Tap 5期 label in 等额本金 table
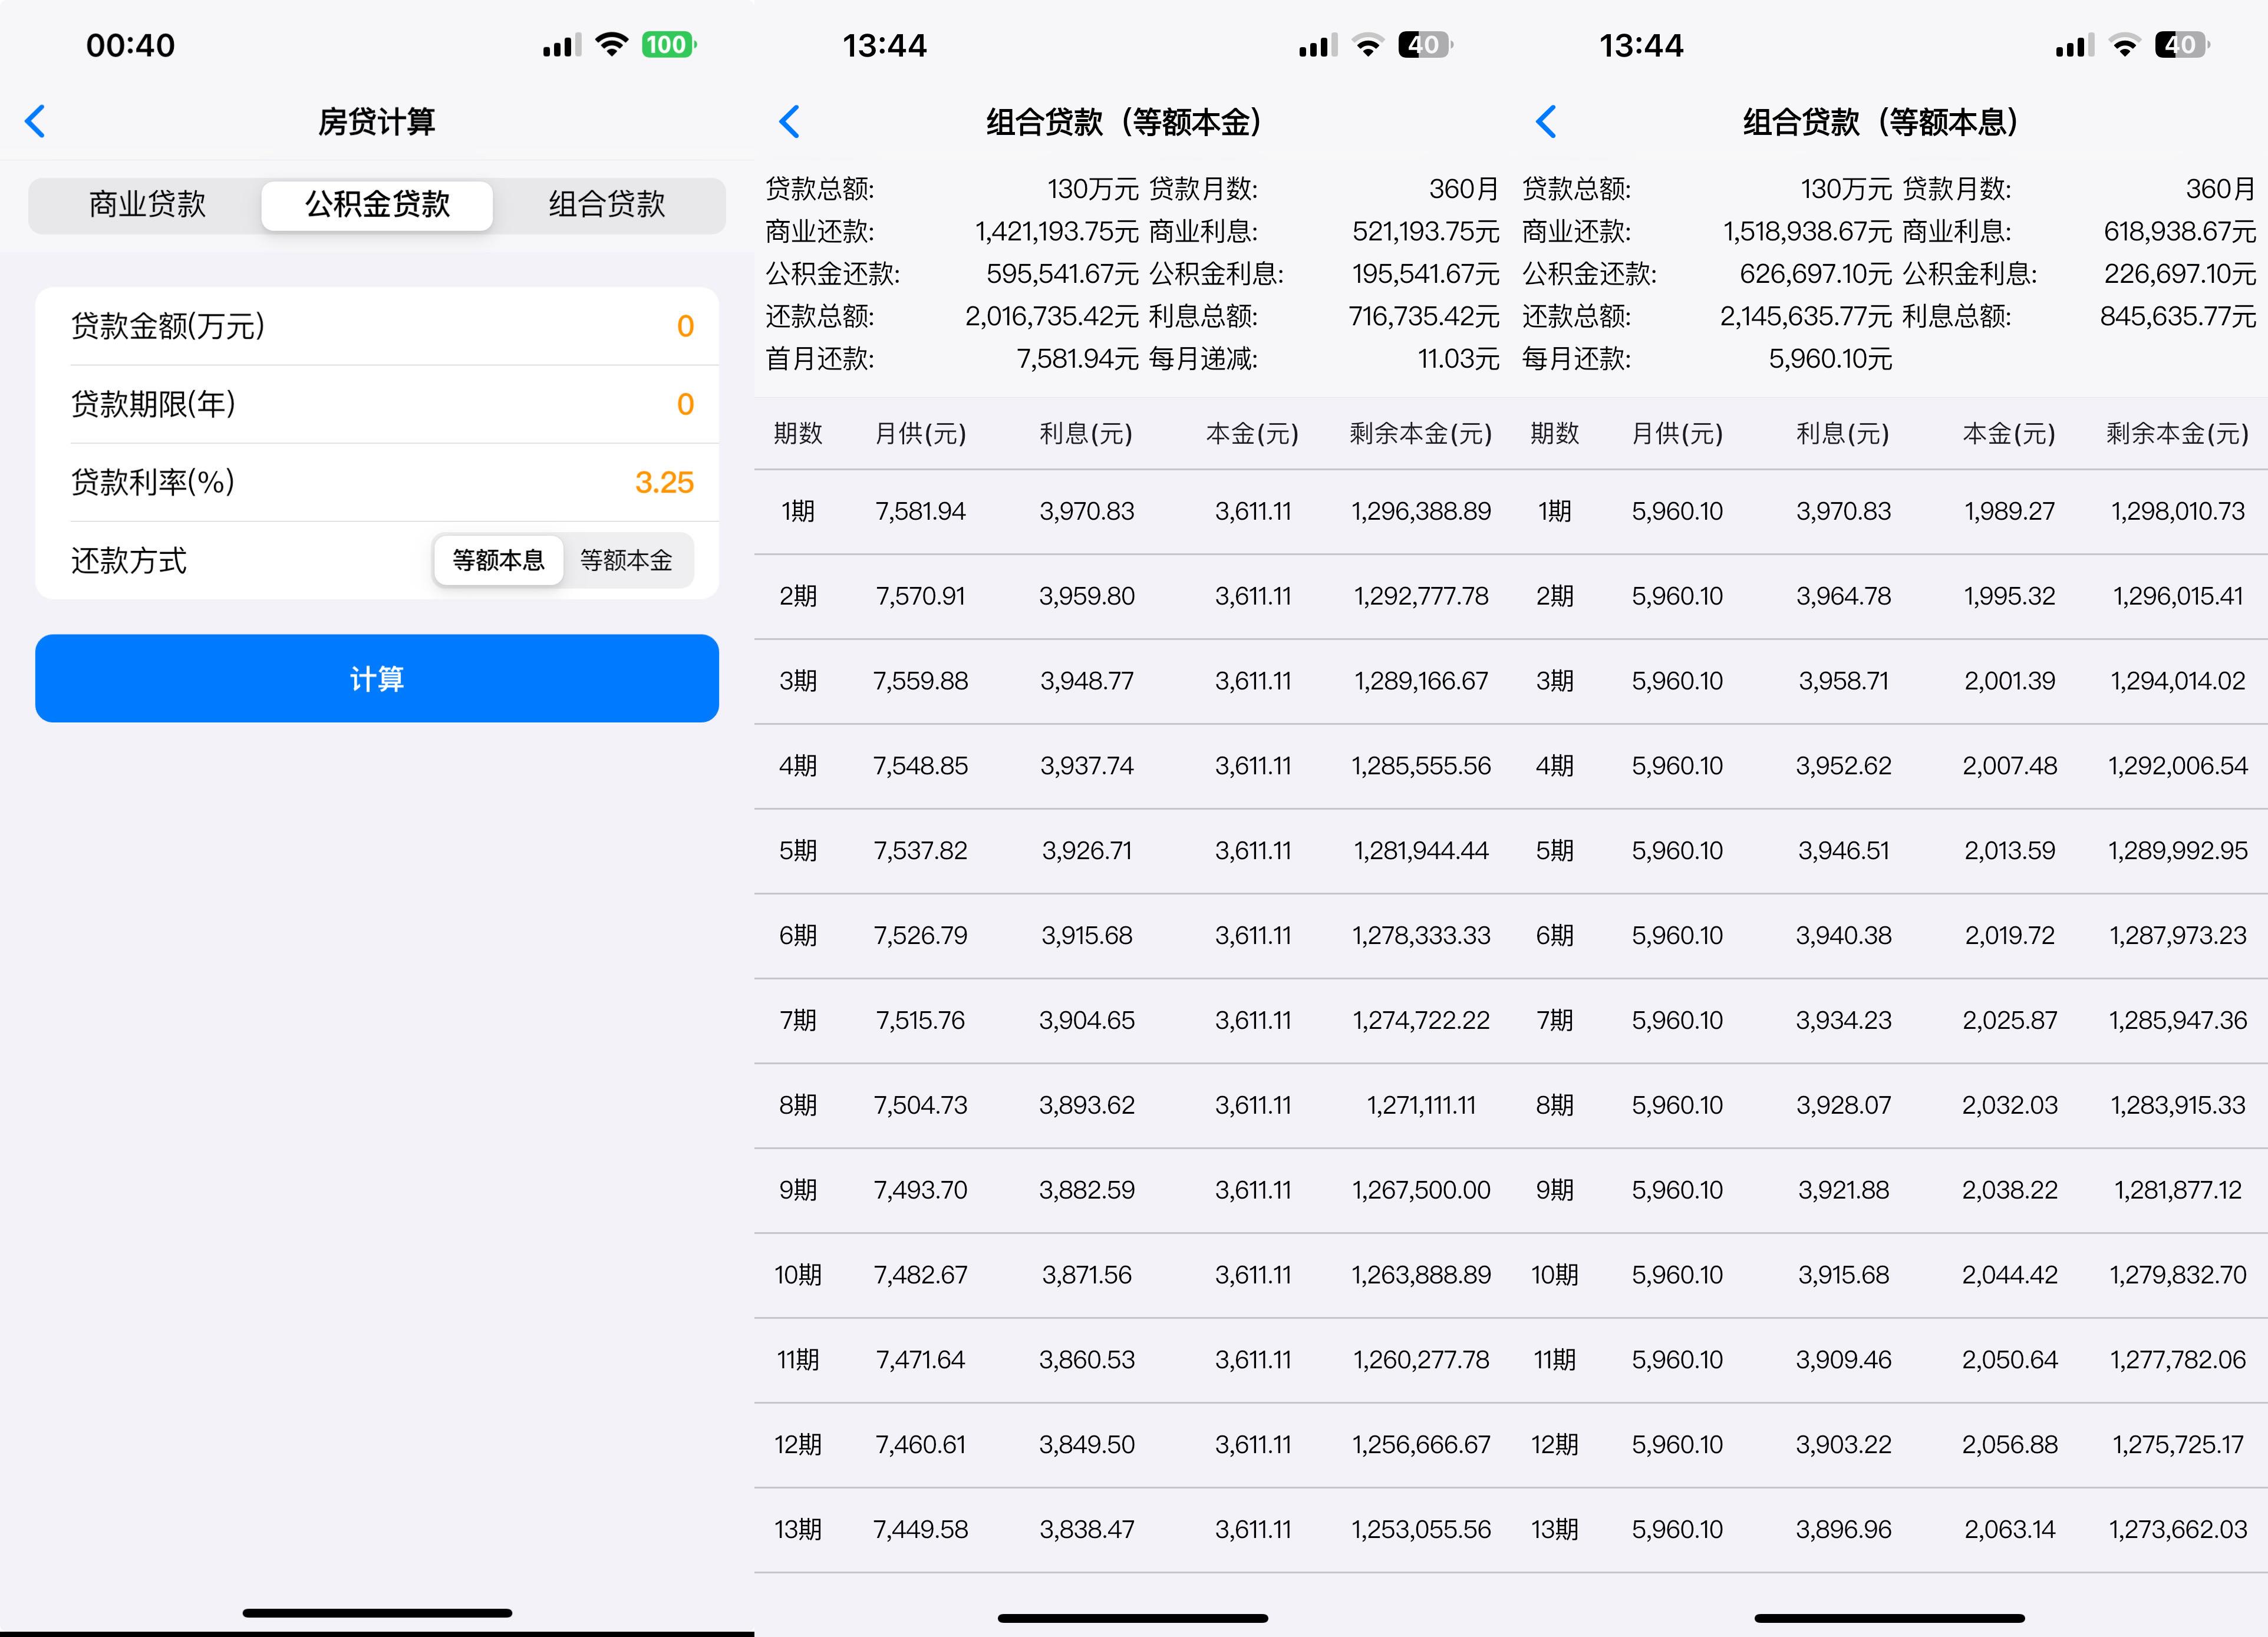Screen dimensions: 2268x1637 coord(798,851)
